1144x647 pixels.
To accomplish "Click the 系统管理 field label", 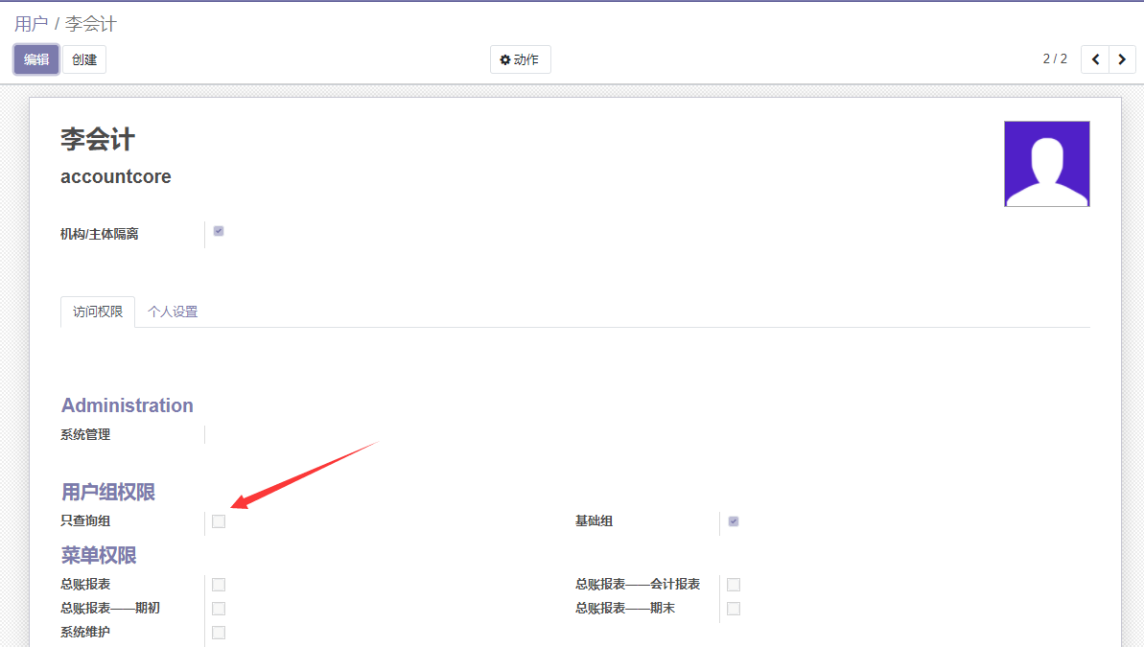I will pos(85,435).
